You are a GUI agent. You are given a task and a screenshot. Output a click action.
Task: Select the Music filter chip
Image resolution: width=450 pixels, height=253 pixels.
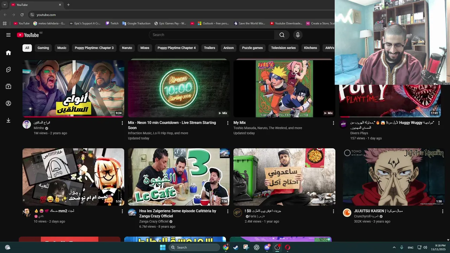[62, 48]
